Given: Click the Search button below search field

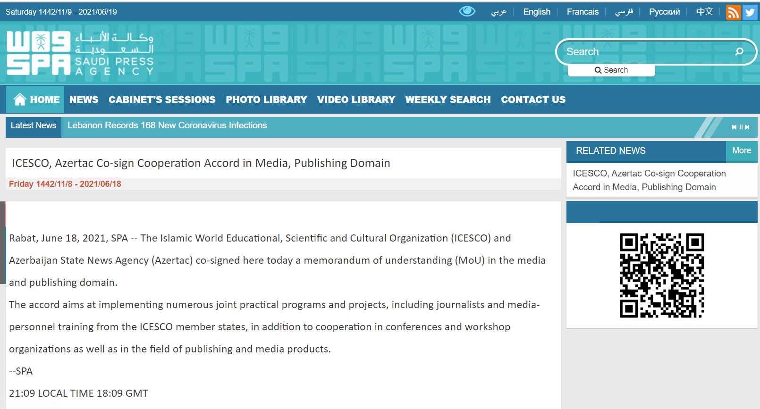Looking at the screenshot, I should tap(611, 70).
